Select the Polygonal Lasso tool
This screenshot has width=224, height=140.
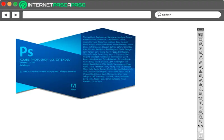click(200, 44)
